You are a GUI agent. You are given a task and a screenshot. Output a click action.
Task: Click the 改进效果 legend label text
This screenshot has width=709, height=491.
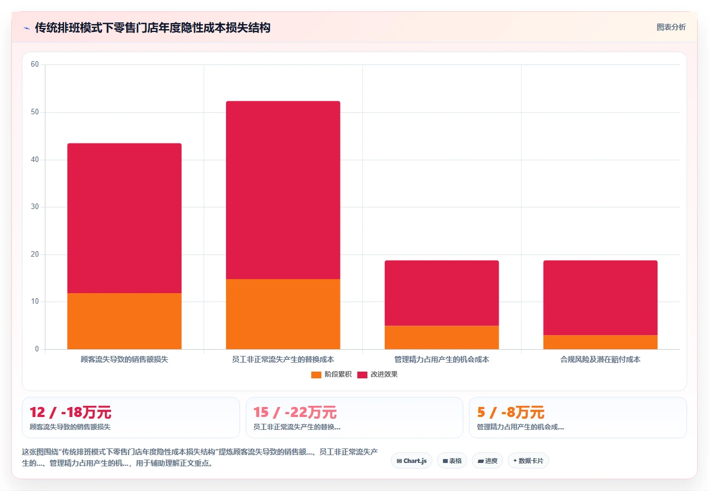click(x=384, y=374)
